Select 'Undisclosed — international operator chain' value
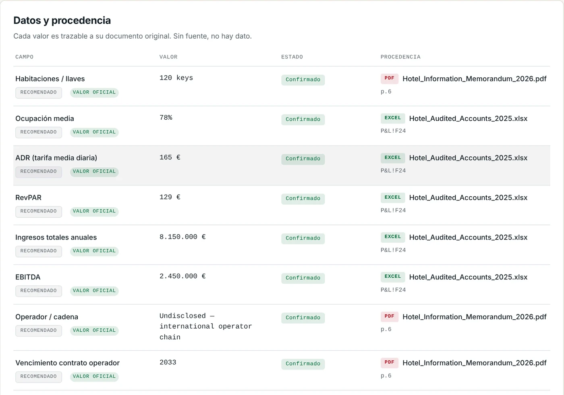 point(205,326)
